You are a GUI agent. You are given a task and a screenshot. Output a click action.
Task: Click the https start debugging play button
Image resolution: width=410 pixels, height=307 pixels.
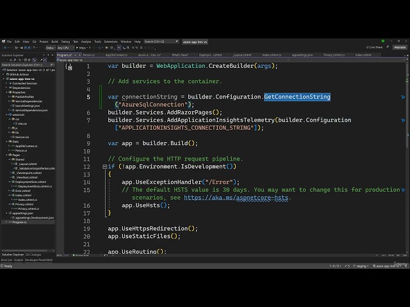[77, 48]
